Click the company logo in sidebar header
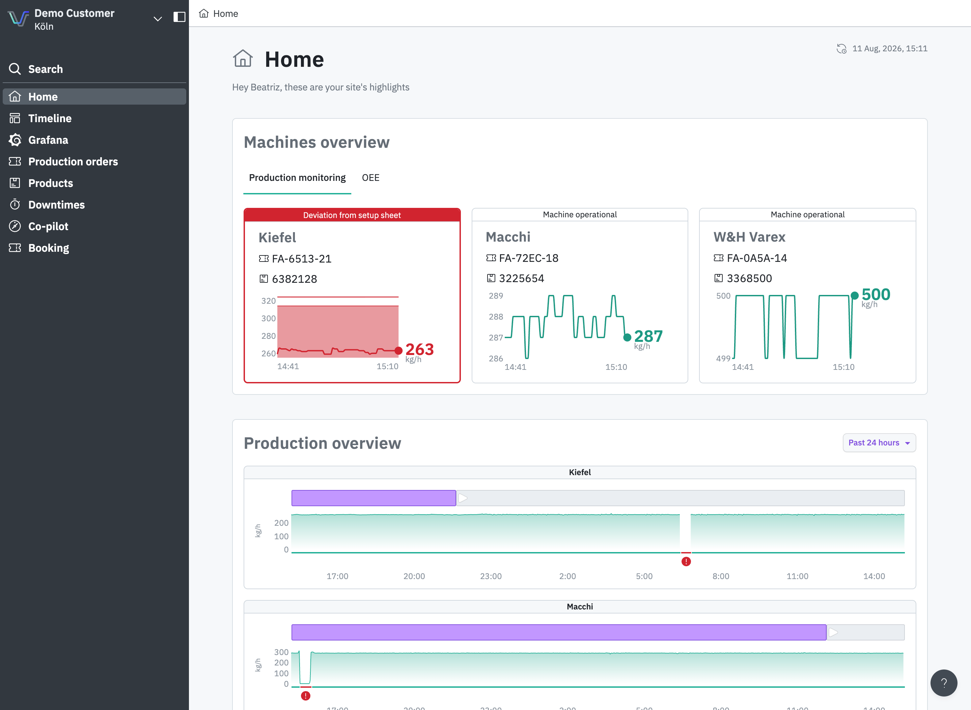This screenshot has height=710, width=971. [x=19, y=19]
